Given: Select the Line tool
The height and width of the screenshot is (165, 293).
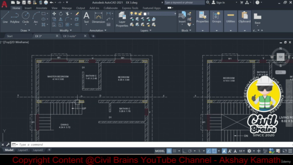Looking at the screenshot, I should (5, 17).
